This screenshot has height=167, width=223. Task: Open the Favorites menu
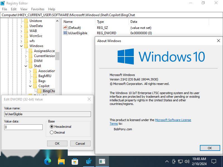pos(38,9)
